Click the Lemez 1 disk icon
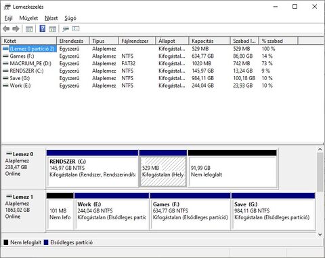325x258 pixels. [x=9, y=197]
